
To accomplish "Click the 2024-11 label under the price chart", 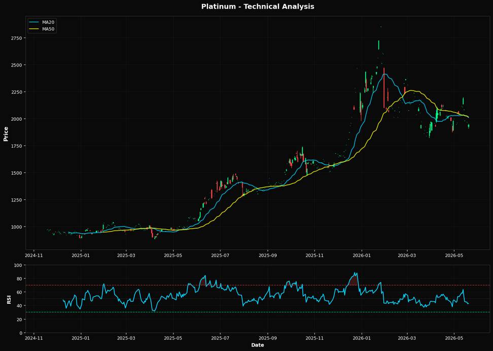I will (x=34, y=255).
